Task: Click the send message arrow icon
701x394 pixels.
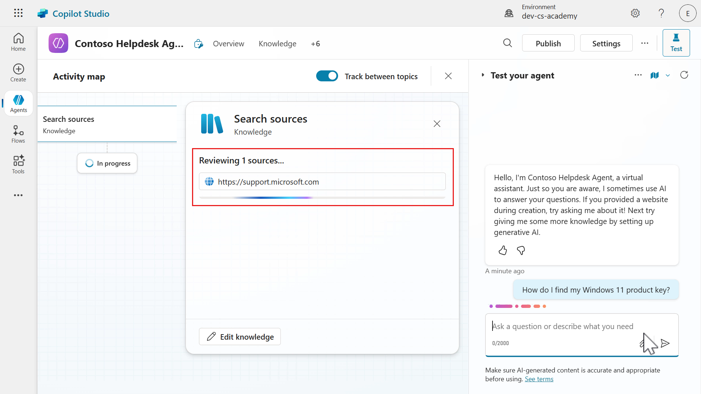Action: (665, 343)
